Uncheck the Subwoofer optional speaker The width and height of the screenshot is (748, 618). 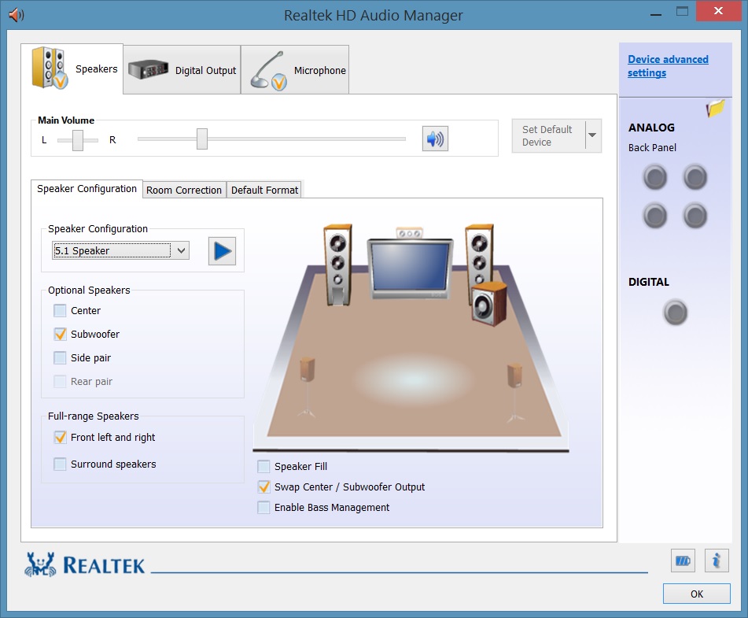60,335
